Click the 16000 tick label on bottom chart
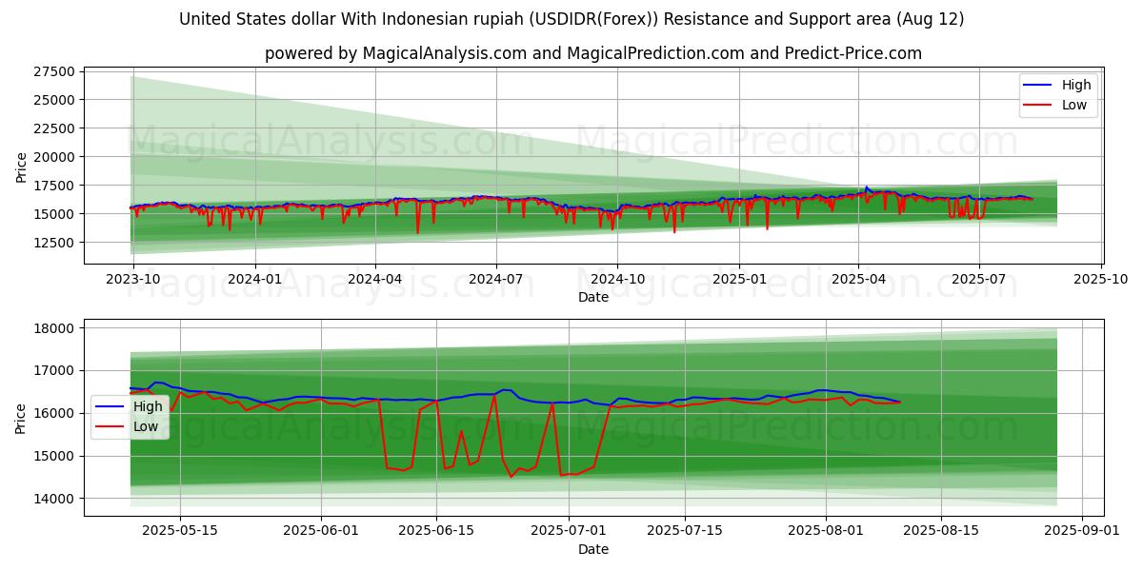The height and width of the screenshot is (571, 1143). pyautogui.click(x=54, y=414)
